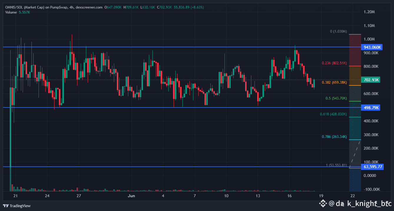Click the 400.00K price axis label

[371, 121]
